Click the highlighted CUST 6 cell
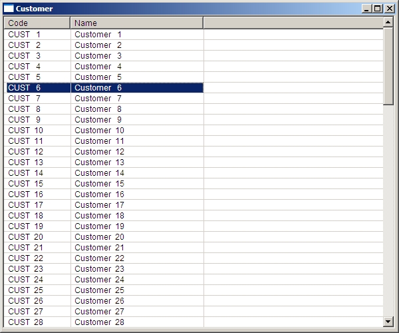 (37, 88)
